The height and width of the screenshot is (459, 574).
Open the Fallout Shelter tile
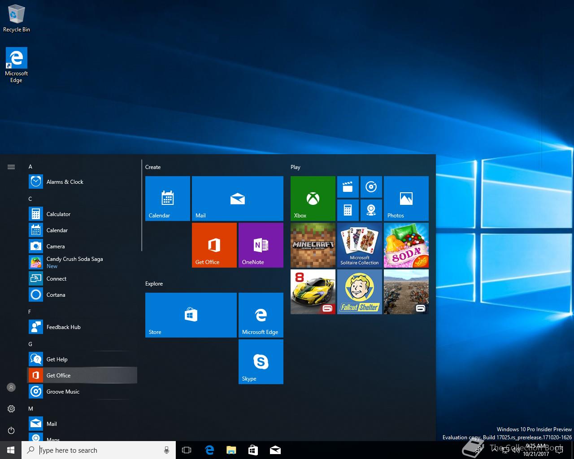(x=360, y=292)
